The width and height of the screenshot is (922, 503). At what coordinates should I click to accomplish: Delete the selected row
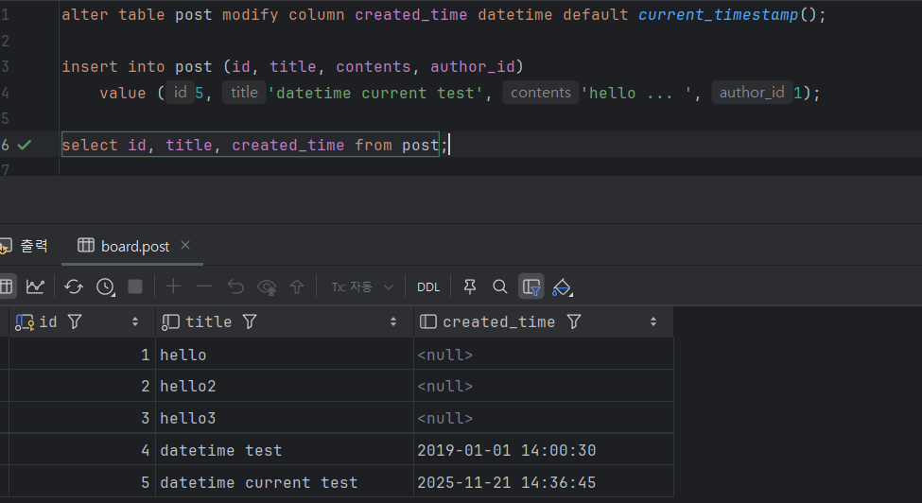[x=204, y=286]
